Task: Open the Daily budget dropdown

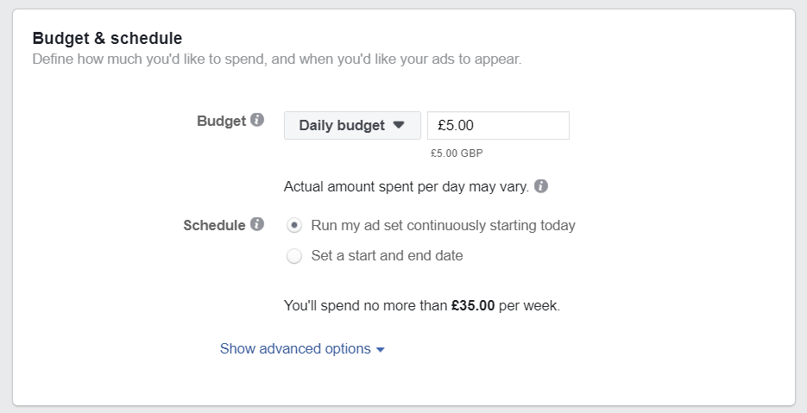Action: click(352, 126)
